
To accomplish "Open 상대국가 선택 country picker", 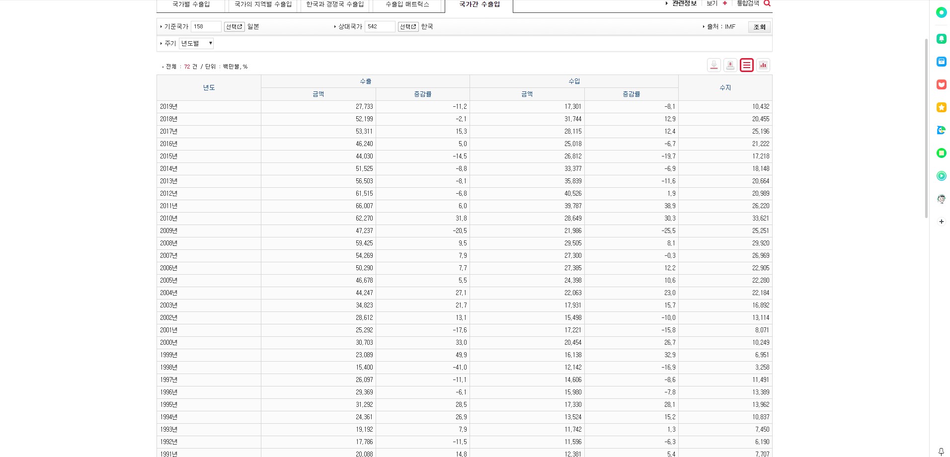I will point(408,27).
